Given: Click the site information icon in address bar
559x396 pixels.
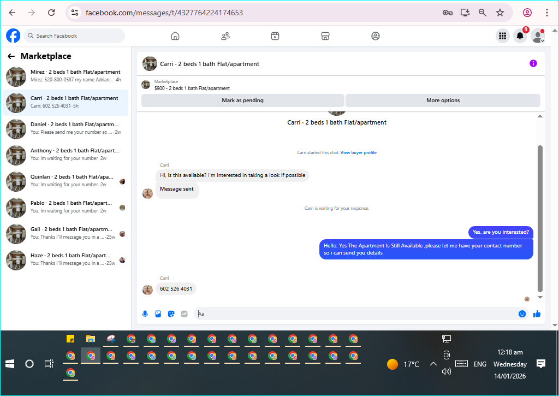Looking at the screenshot, I should (74, 13).
